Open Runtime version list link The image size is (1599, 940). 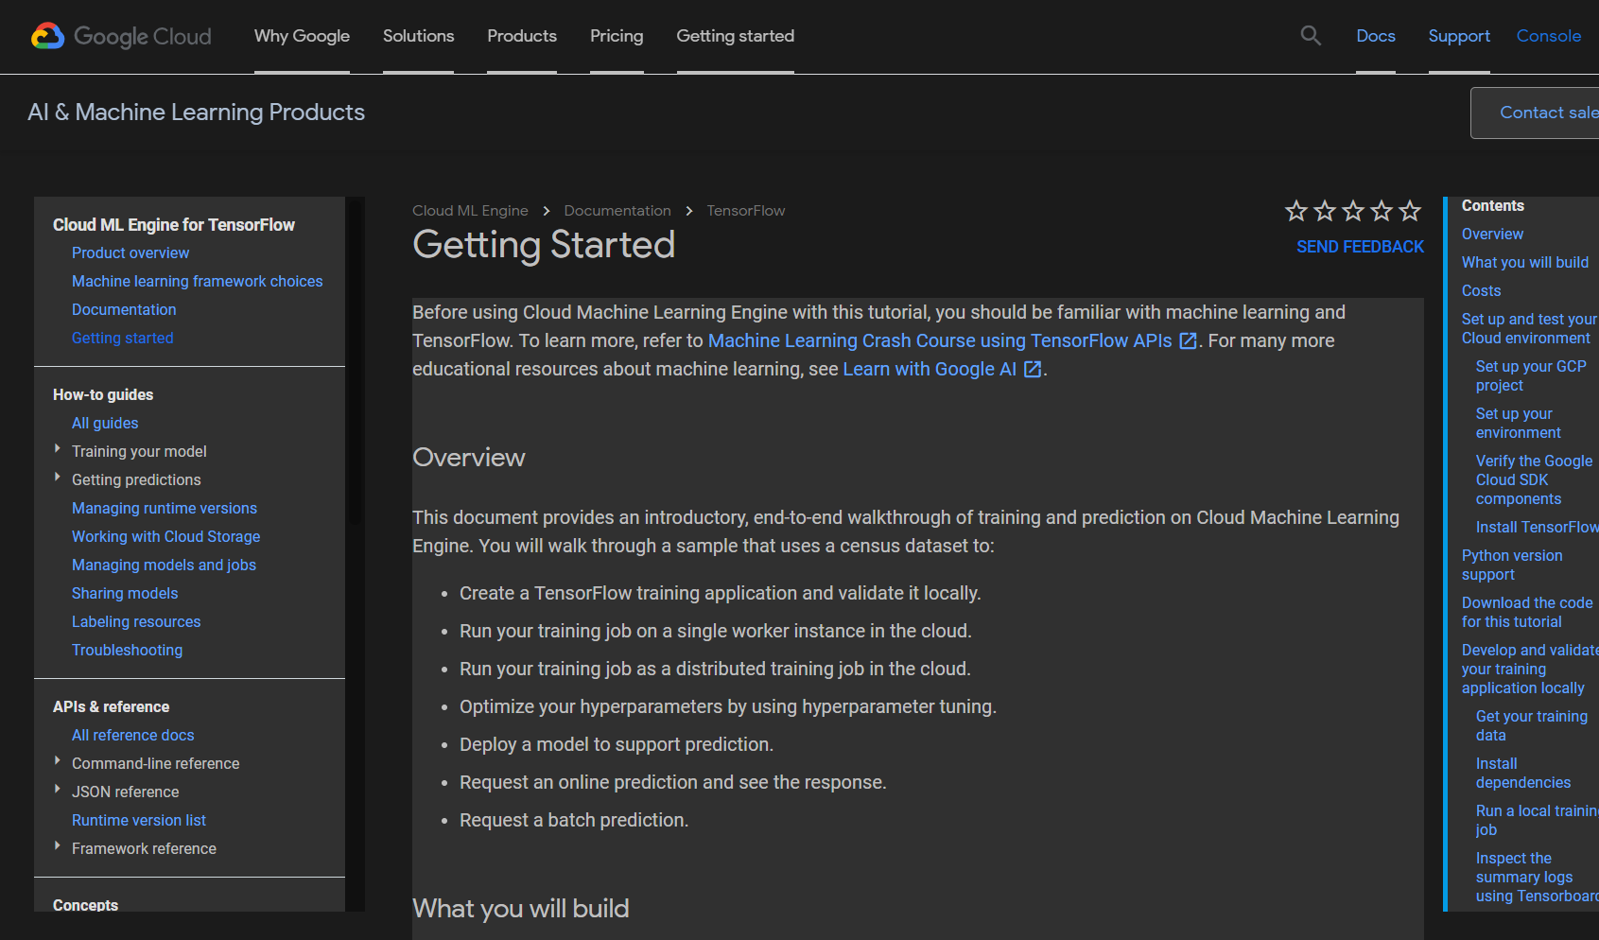pos(138,820)
